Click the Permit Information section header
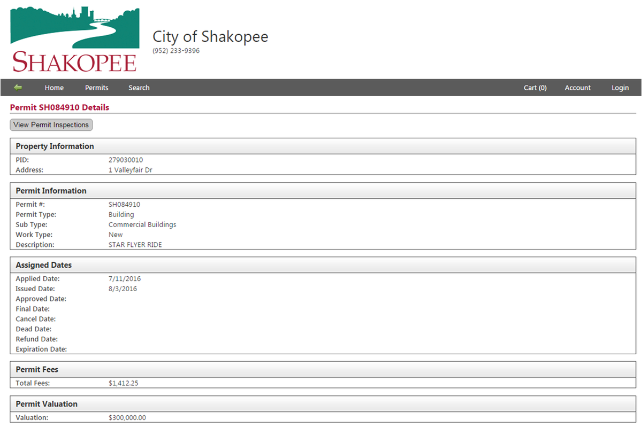The width and height of the screenshot is (642, 428). (x=323, y=191)
